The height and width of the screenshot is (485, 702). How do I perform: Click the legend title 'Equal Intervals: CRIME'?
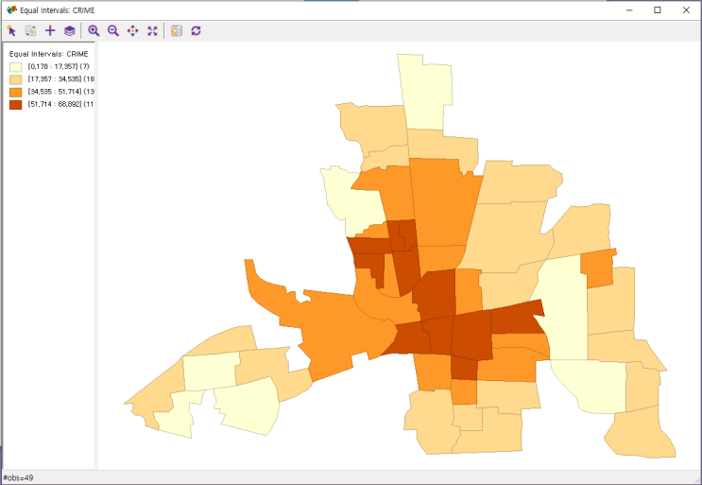click(49, 54)
